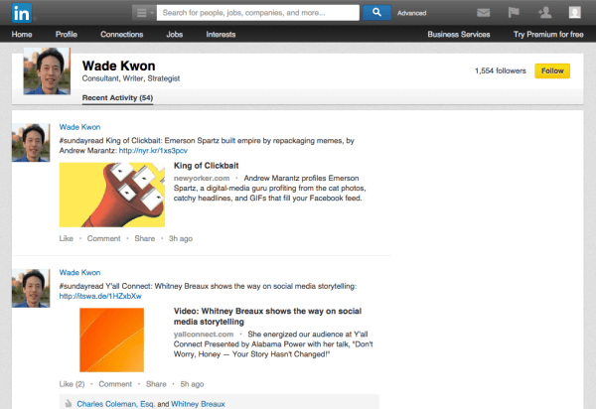Image resolution: width=596 pixels, height=409 pixels.
Task: Open the Jobs menu item
Action: (175, 34)
